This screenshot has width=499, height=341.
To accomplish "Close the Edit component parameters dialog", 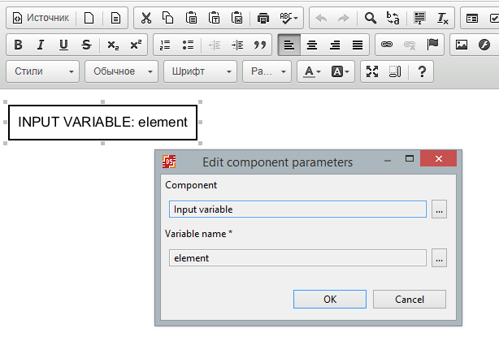I will [x=439, y=158].
